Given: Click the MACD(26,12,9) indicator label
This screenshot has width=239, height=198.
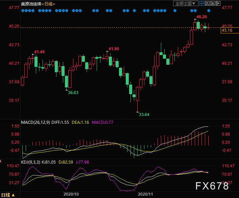Looking at the screenshot, I should click(35, 122).
